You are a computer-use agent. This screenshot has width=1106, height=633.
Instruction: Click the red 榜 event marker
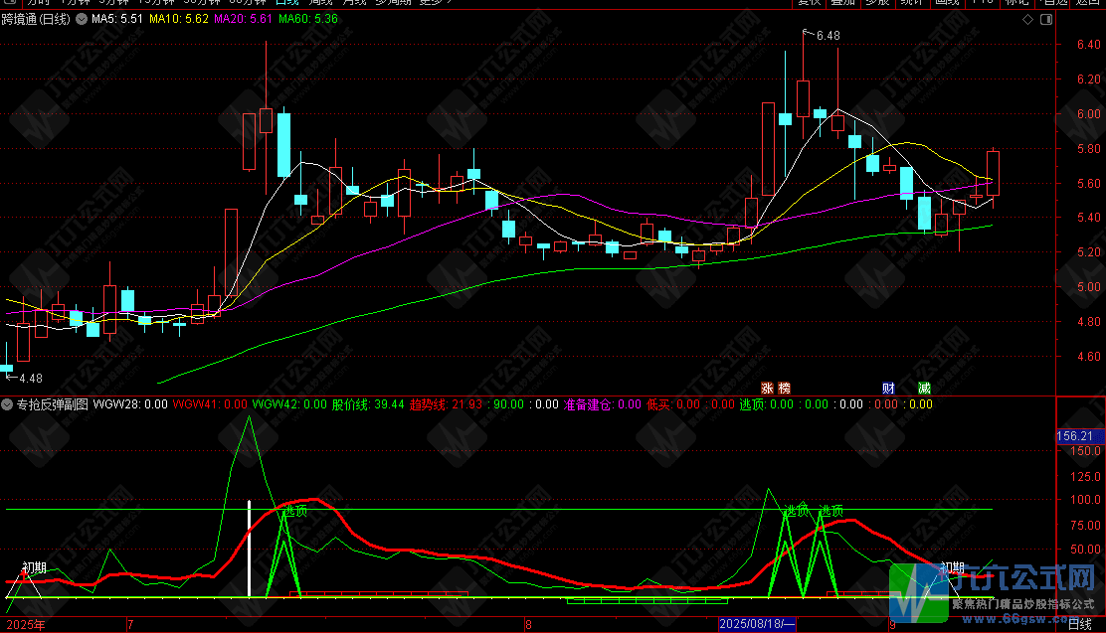click(x=785, y=389)
